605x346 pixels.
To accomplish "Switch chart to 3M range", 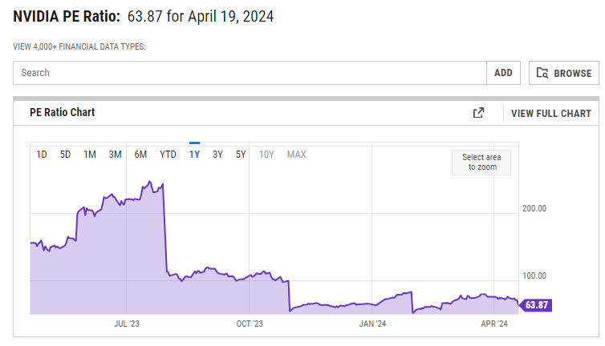I will [x=115, y=155].
